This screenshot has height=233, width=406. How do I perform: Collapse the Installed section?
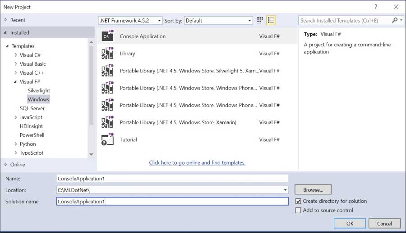pyautogui.click(x=5, y=32)
